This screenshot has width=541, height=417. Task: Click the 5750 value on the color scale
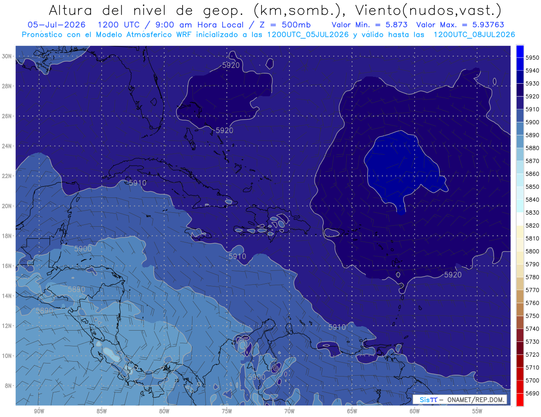(x=532, y=316)
